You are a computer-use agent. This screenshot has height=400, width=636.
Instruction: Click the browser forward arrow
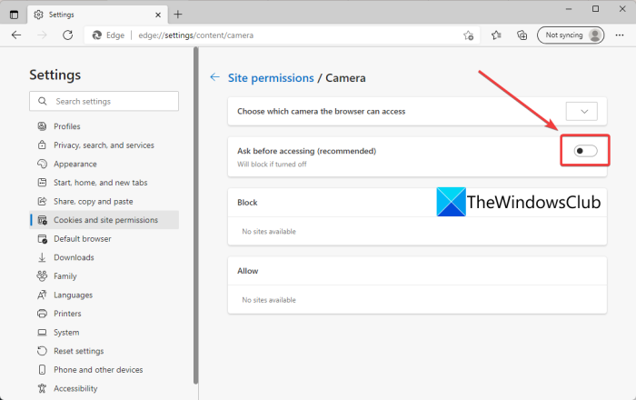click(x=42, y=35)
